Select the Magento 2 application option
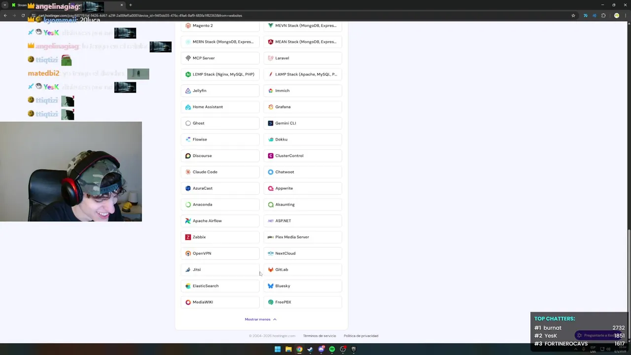This screenshot has height=355, width=631. click(220, 26)
